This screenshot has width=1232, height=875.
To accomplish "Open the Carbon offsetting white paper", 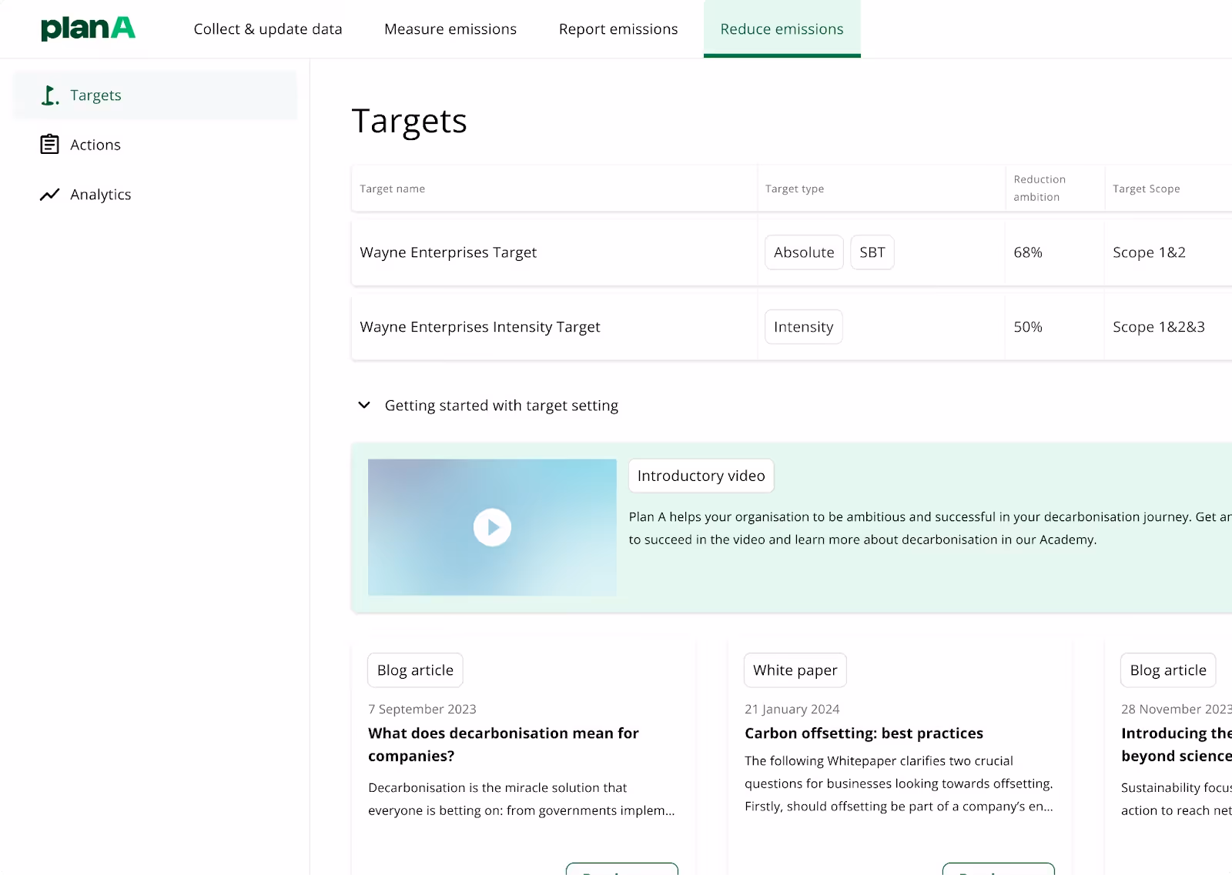I will click(x=863, y=733).
